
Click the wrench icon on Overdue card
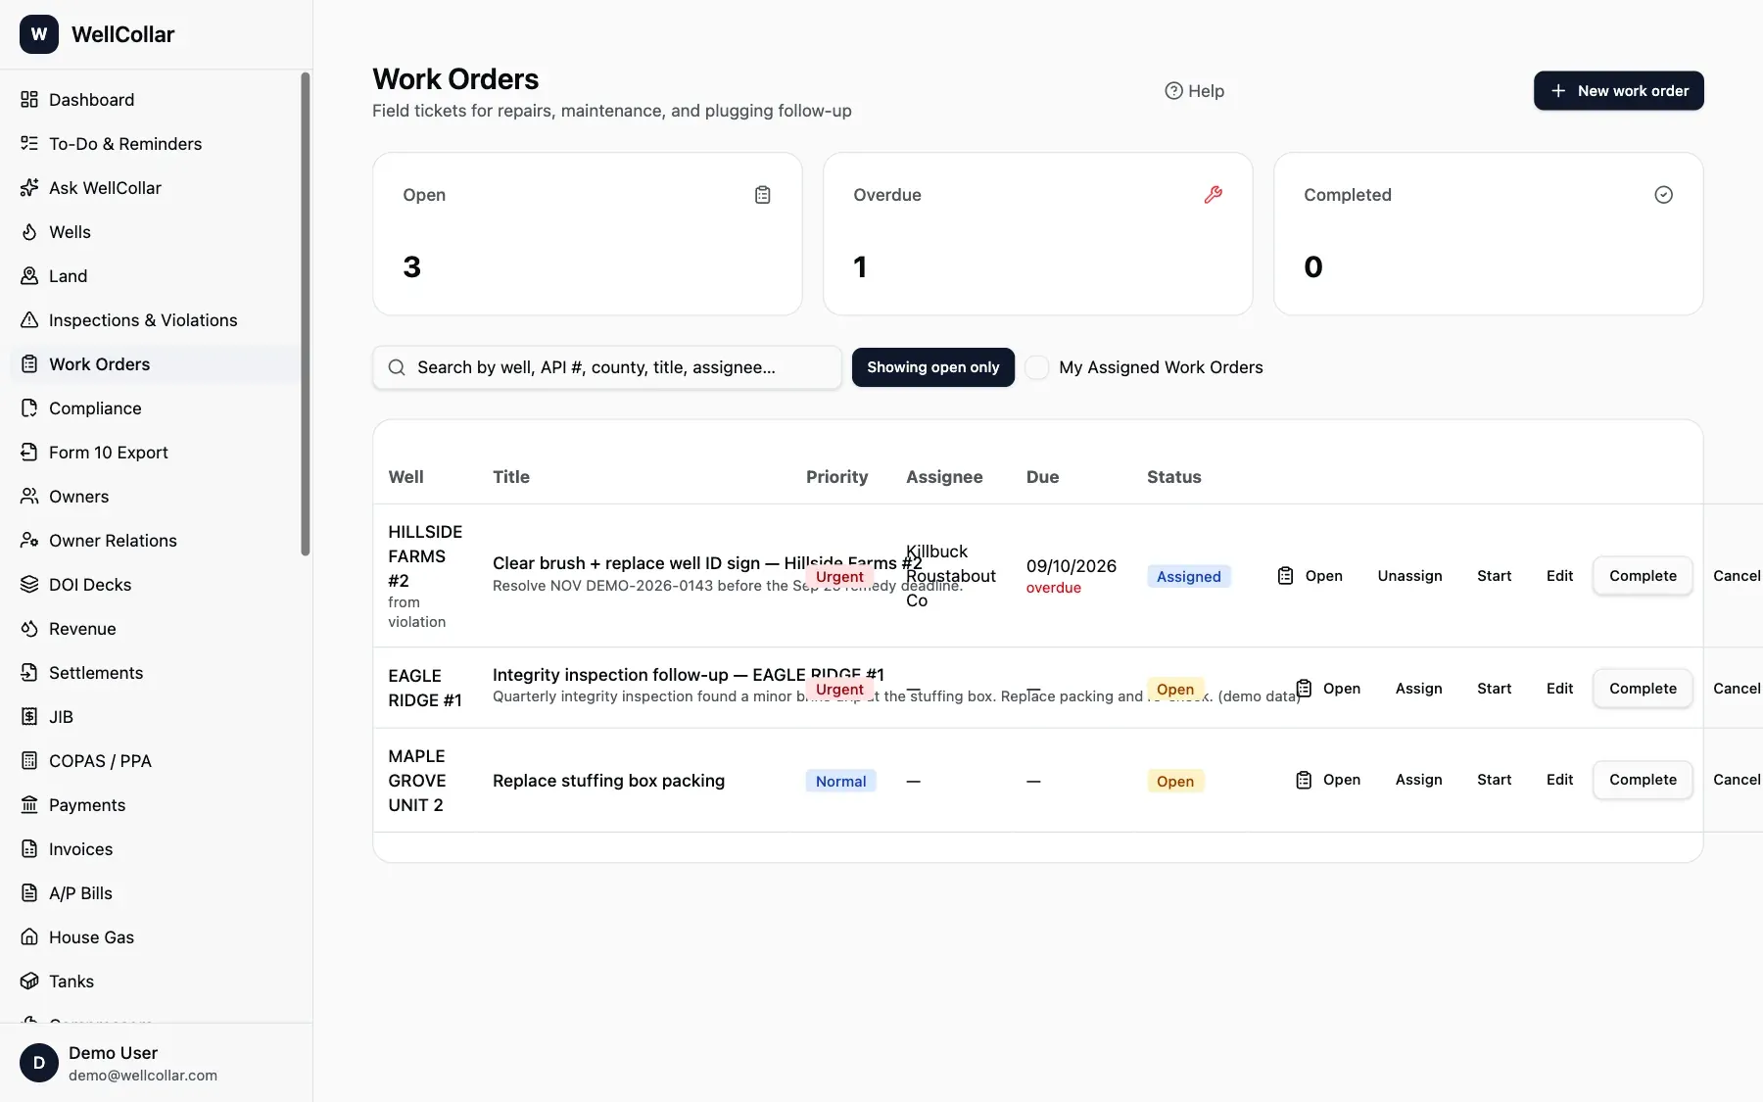[1213, 194]
